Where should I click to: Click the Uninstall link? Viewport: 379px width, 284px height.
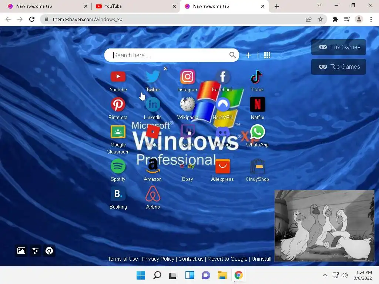[x=261, y=259]
